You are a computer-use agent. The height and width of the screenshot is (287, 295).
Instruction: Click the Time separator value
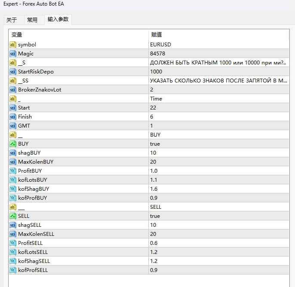(x=156, y=99)
